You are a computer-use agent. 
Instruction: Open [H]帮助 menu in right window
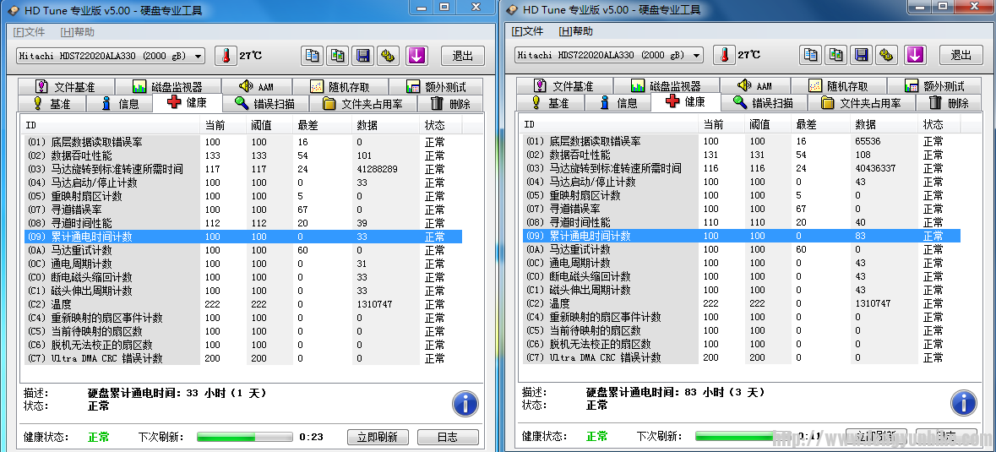tap(575, 31)
